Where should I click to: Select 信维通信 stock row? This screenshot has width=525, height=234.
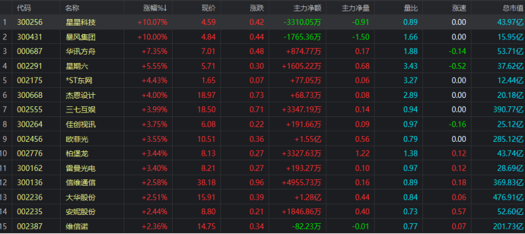click(262, 182)
